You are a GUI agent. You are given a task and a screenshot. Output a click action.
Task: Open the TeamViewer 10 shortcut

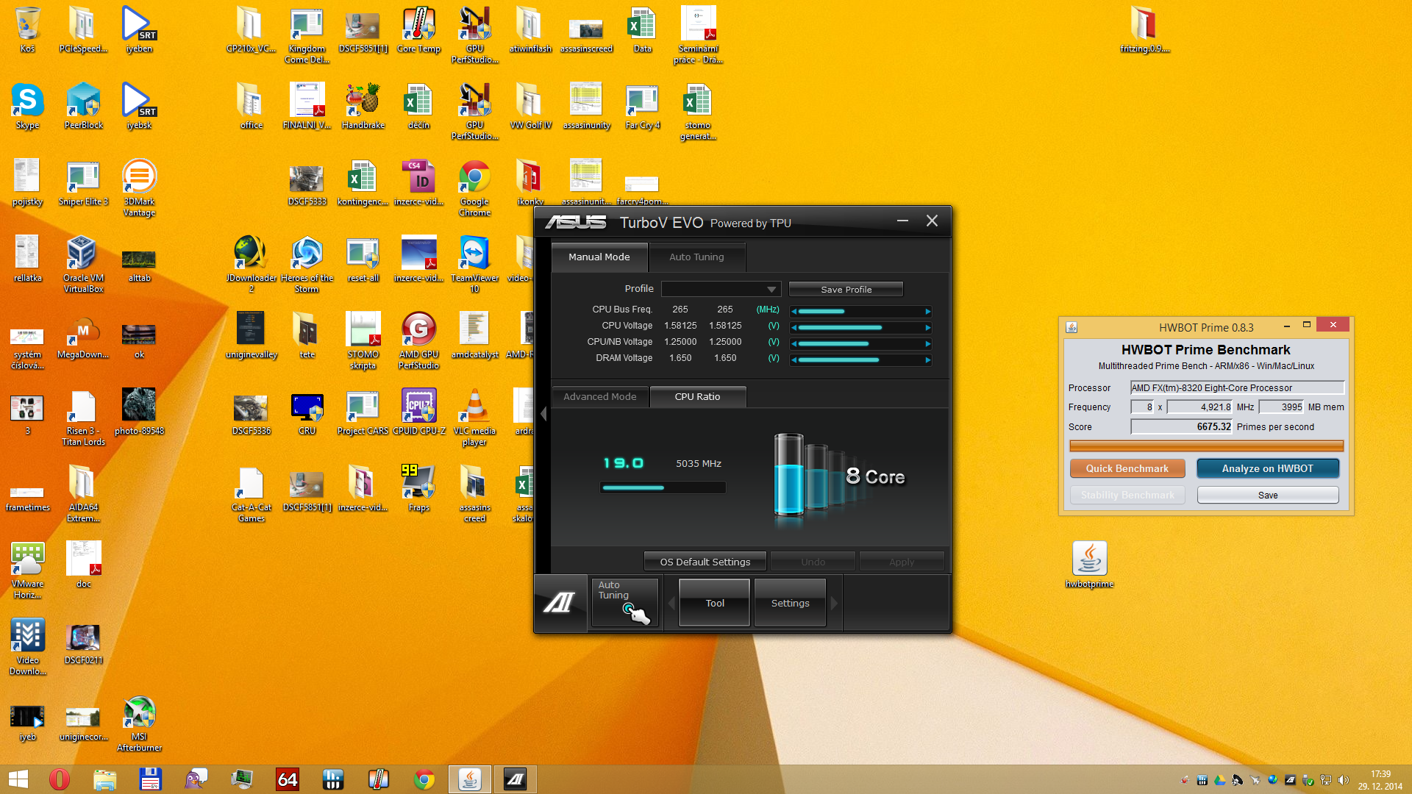pos(474,264)
